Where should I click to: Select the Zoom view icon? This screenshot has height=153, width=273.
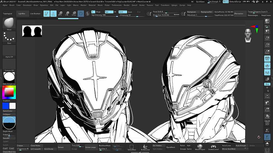coord(267,38)
